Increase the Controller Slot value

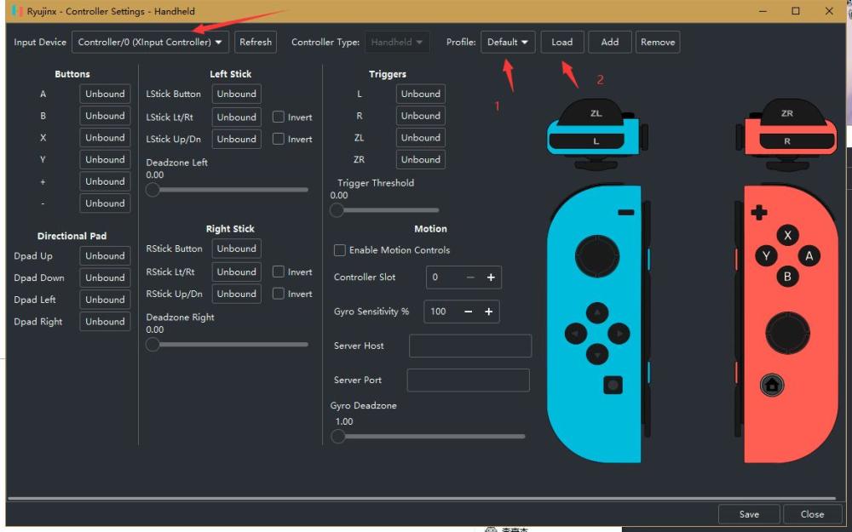491,277
